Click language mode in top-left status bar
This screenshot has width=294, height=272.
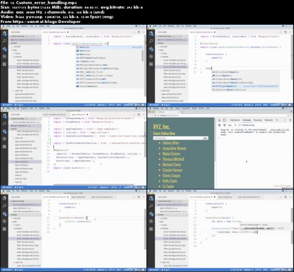click(128, 105)
